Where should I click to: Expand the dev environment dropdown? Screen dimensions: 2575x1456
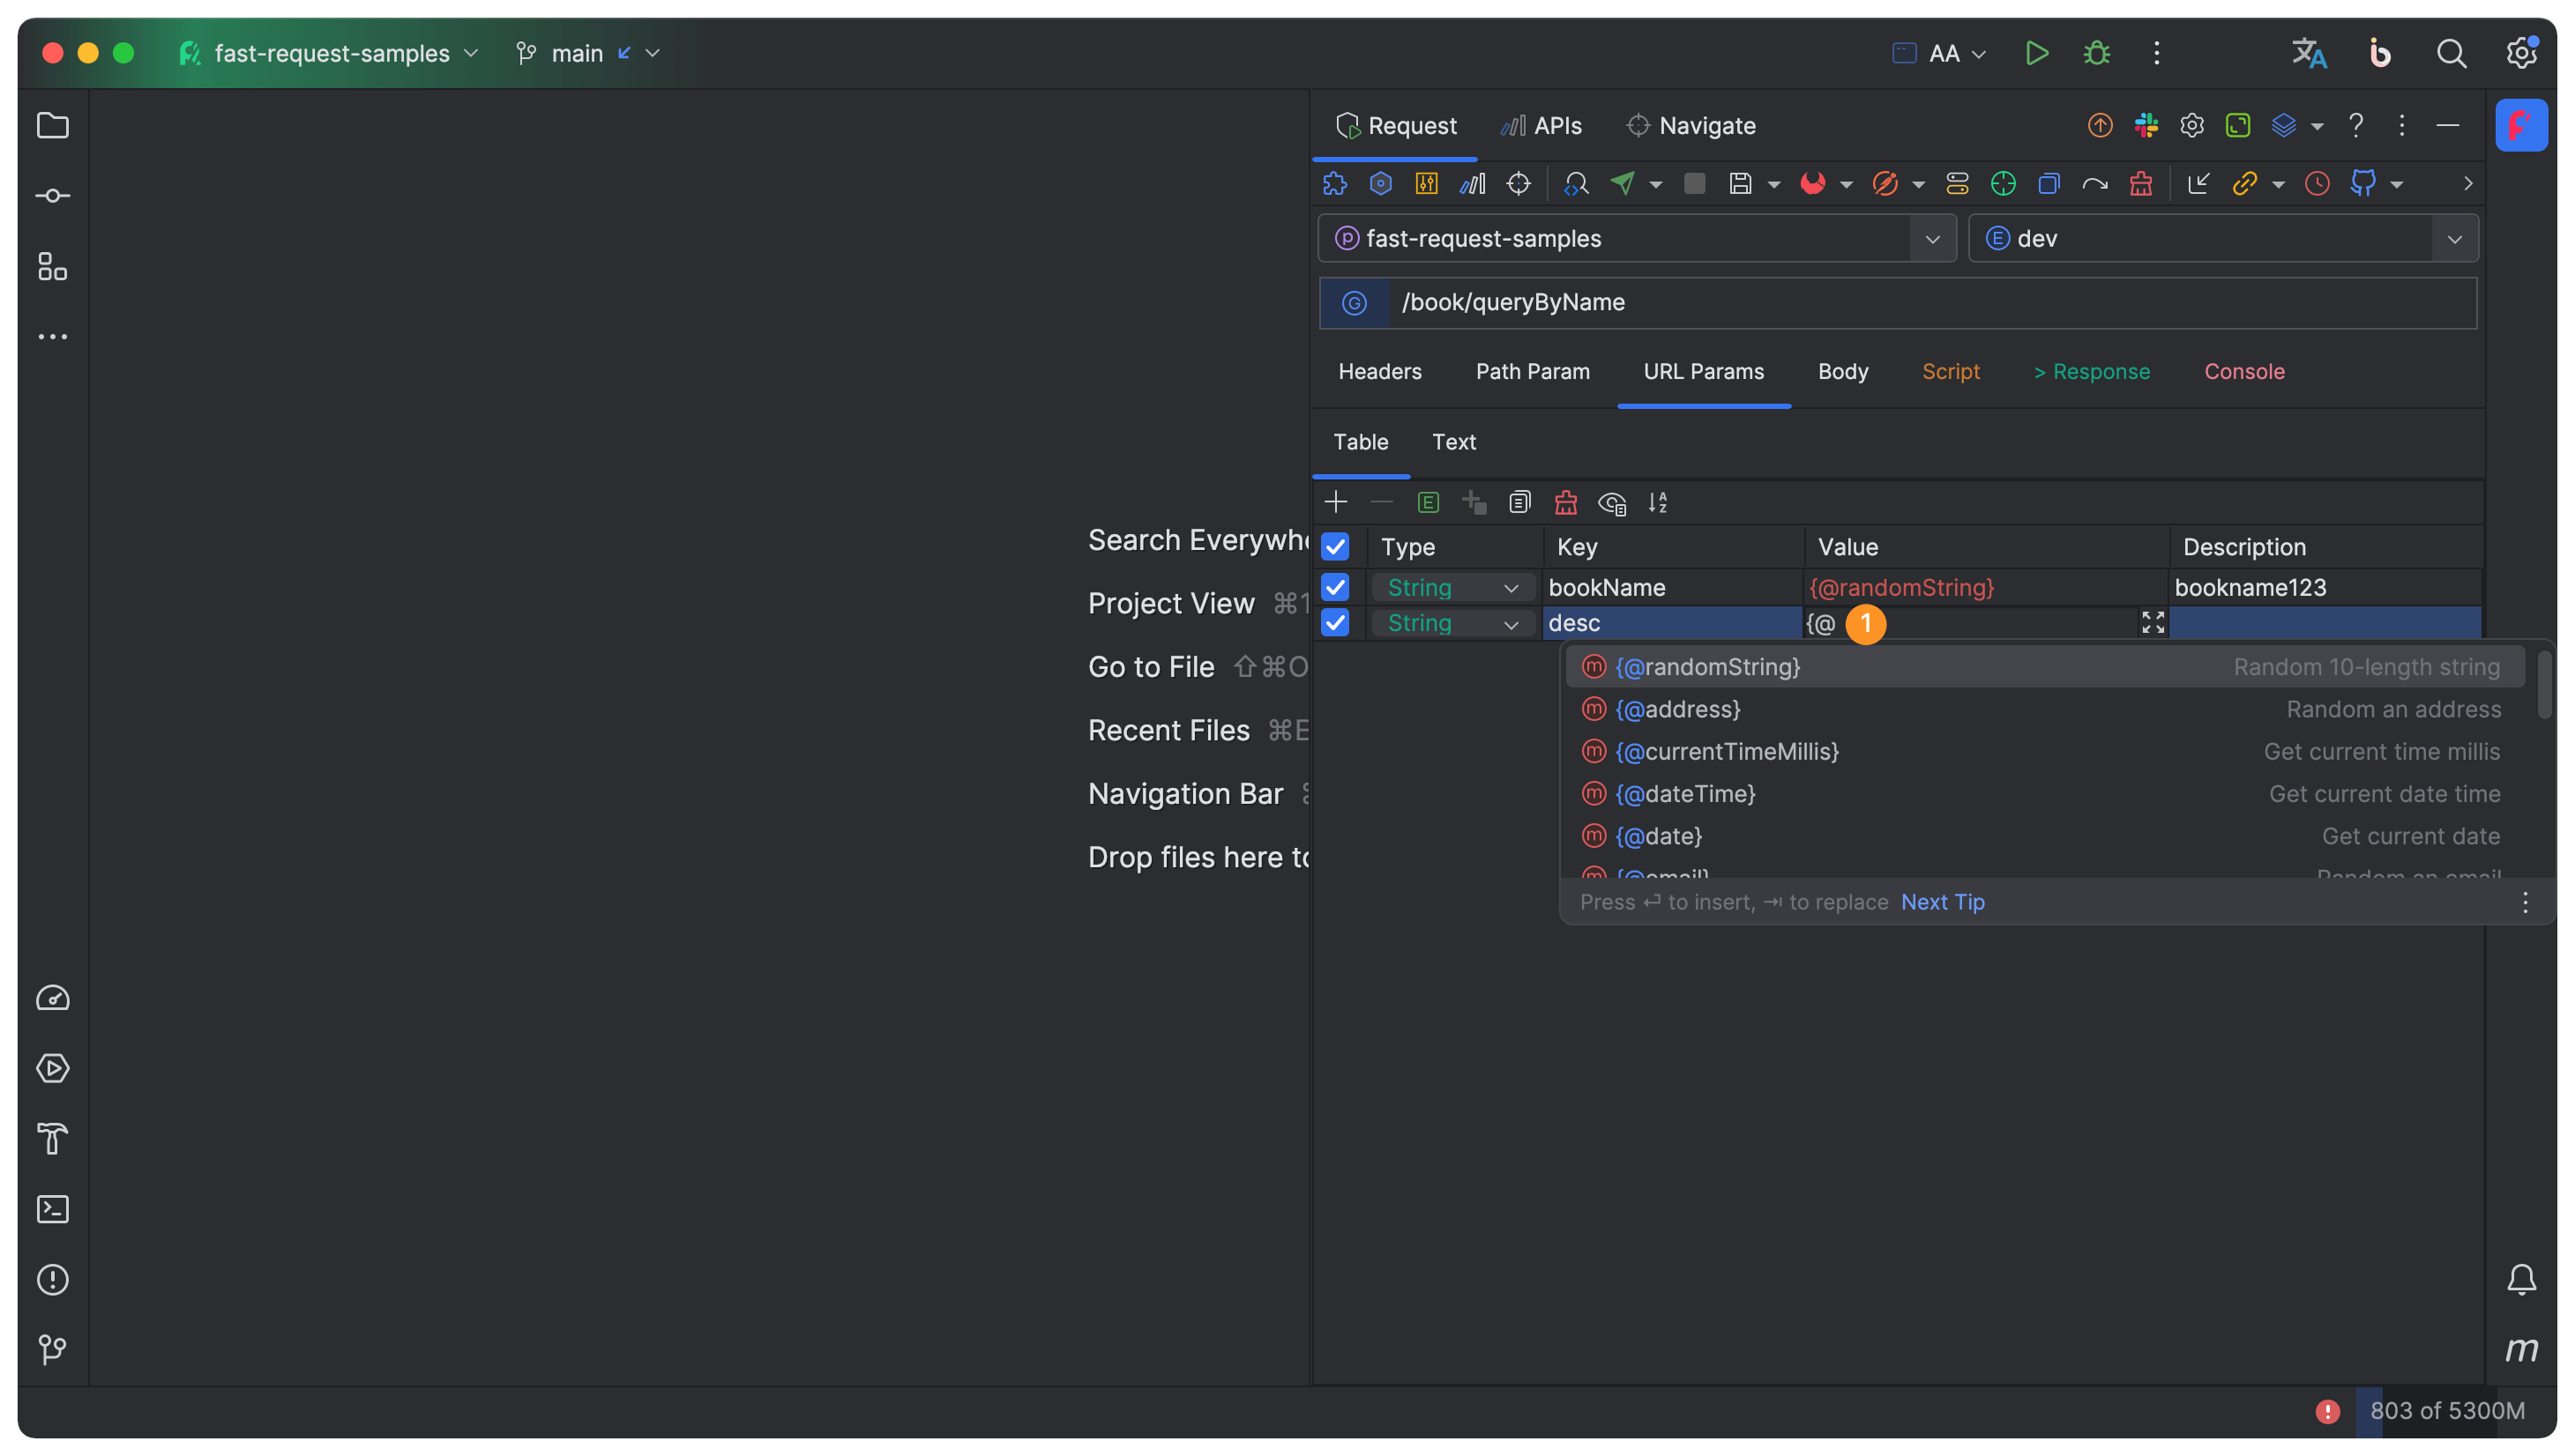pos(2454,239)
